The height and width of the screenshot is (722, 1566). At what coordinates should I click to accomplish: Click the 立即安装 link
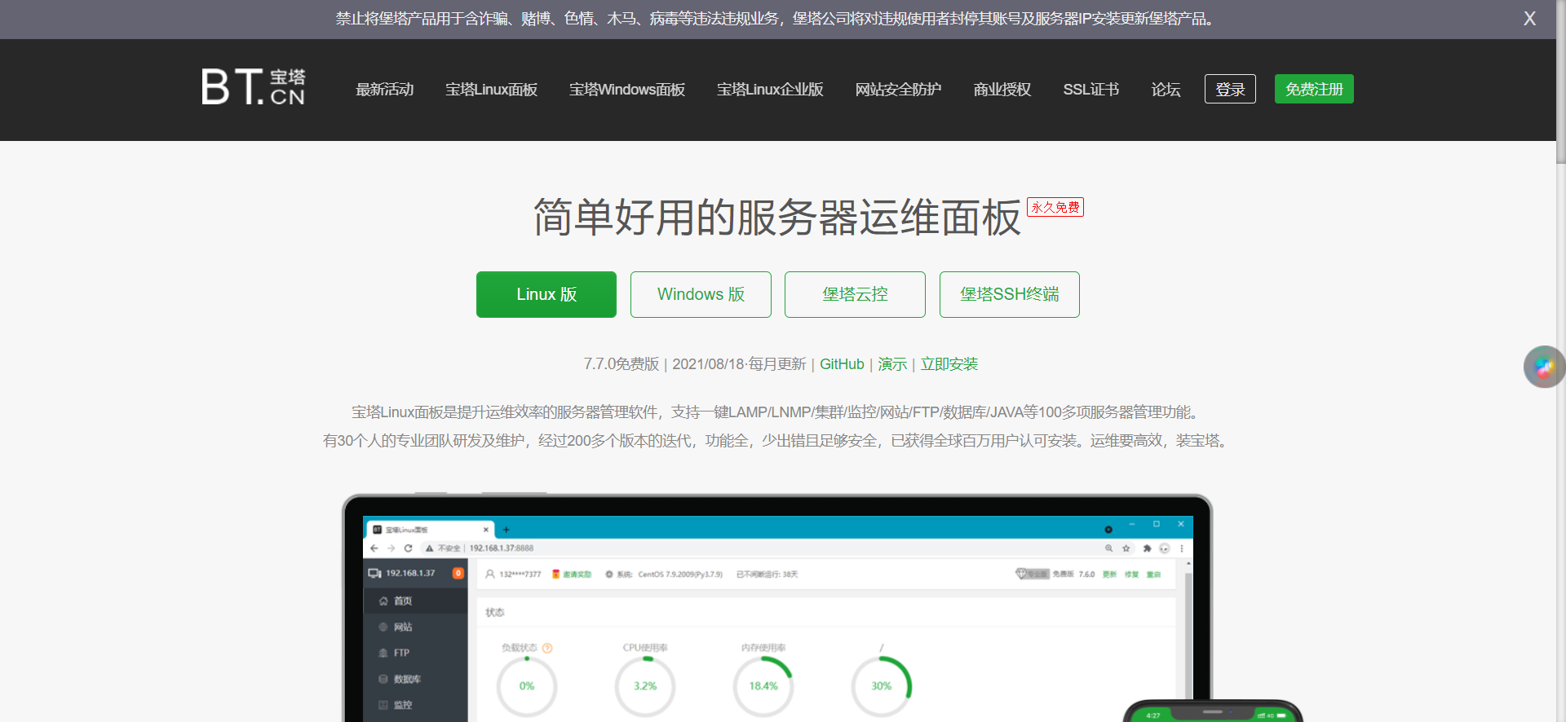coord(949,364)
